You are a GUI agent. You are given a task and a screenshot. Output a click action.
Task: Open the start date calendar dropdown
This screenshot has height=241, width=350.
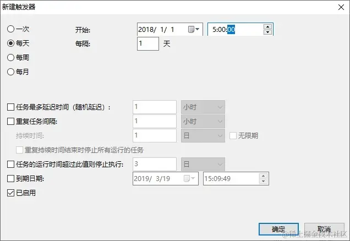point(194,29)
